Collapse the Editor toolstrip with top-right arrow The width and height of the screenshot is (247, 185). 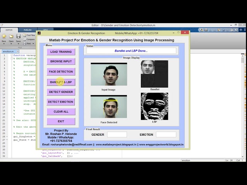tap(245, 30)
